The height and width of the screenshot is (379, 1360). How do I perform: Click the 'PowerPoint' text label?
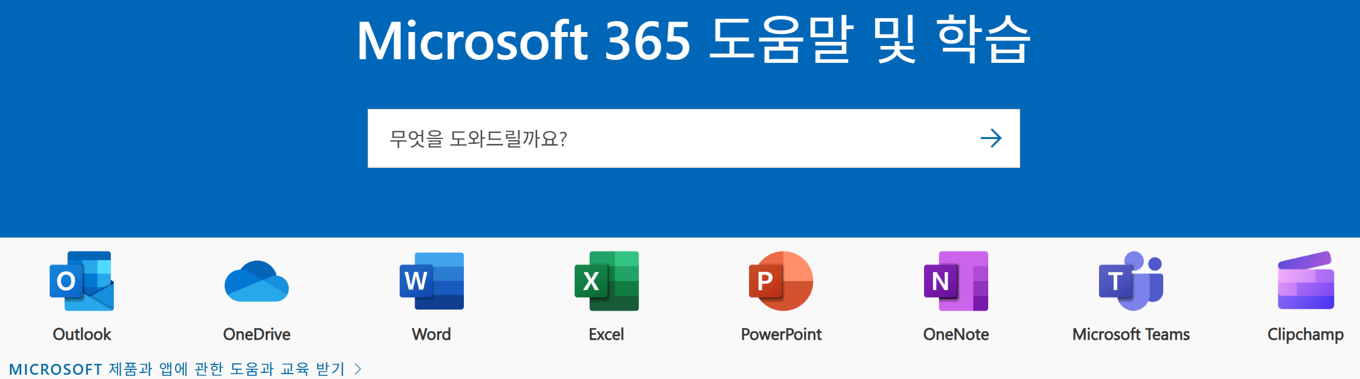point(781,334)
